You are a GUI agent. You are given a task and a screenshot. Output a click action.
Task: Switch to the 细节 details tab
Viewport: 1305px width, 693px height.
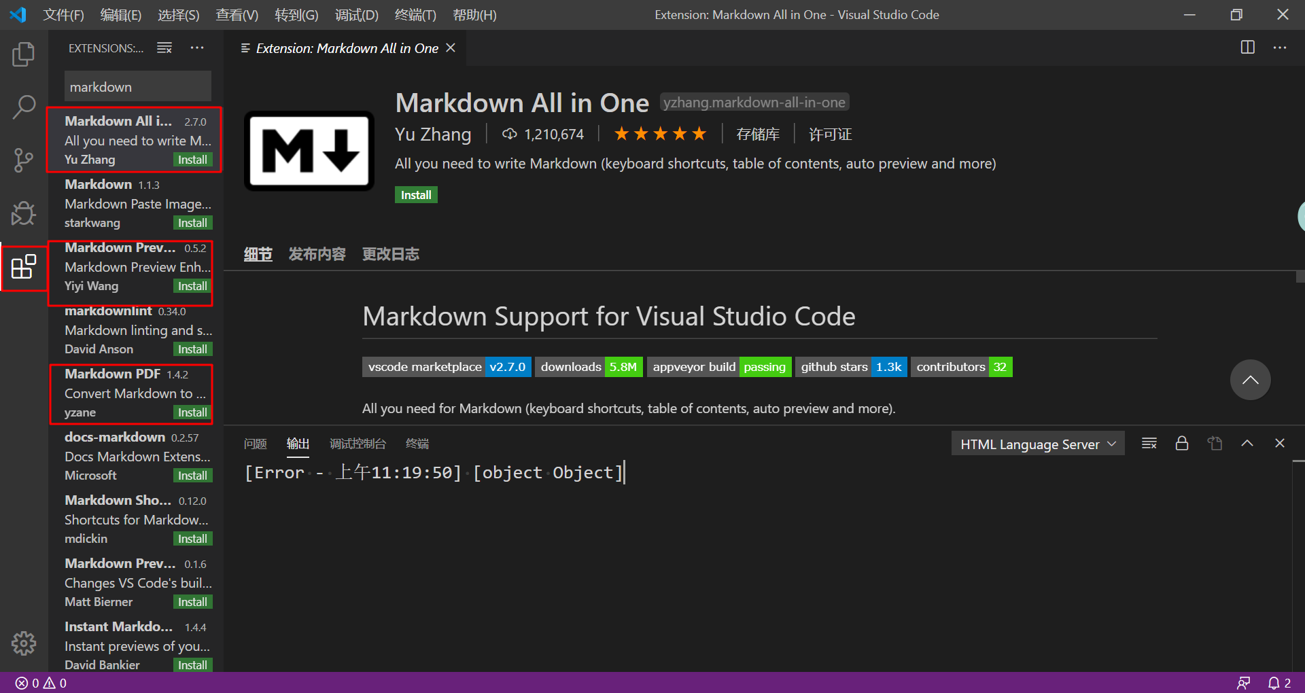[x=258, y=254]
